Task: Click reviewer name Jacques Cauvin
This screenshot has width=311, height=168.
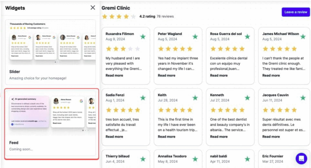Action: coord(275,95)
